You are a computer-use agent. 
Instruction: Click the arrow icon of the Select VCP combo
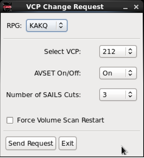[130, 51]
